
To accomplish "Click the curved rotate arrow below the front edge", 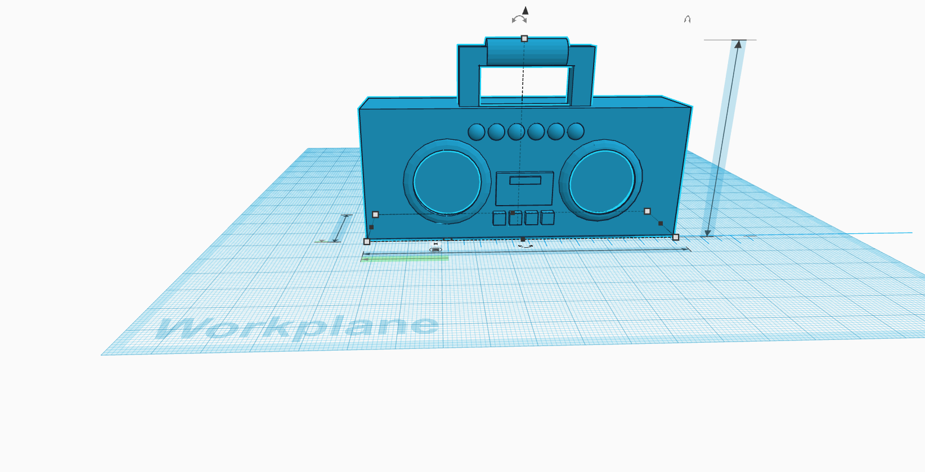I will pyautogui.click(x=525, y=246).
